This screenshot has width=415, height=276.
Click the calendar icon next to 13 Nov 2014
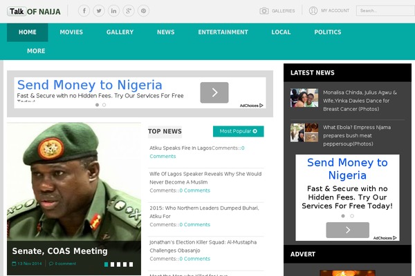pyautogui.click(x=14, y=264)
